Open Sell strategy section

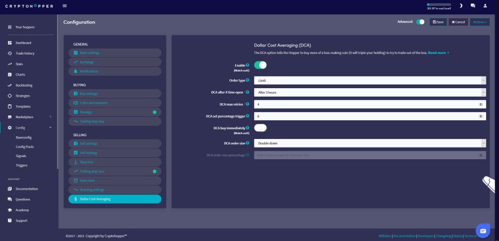115,153
